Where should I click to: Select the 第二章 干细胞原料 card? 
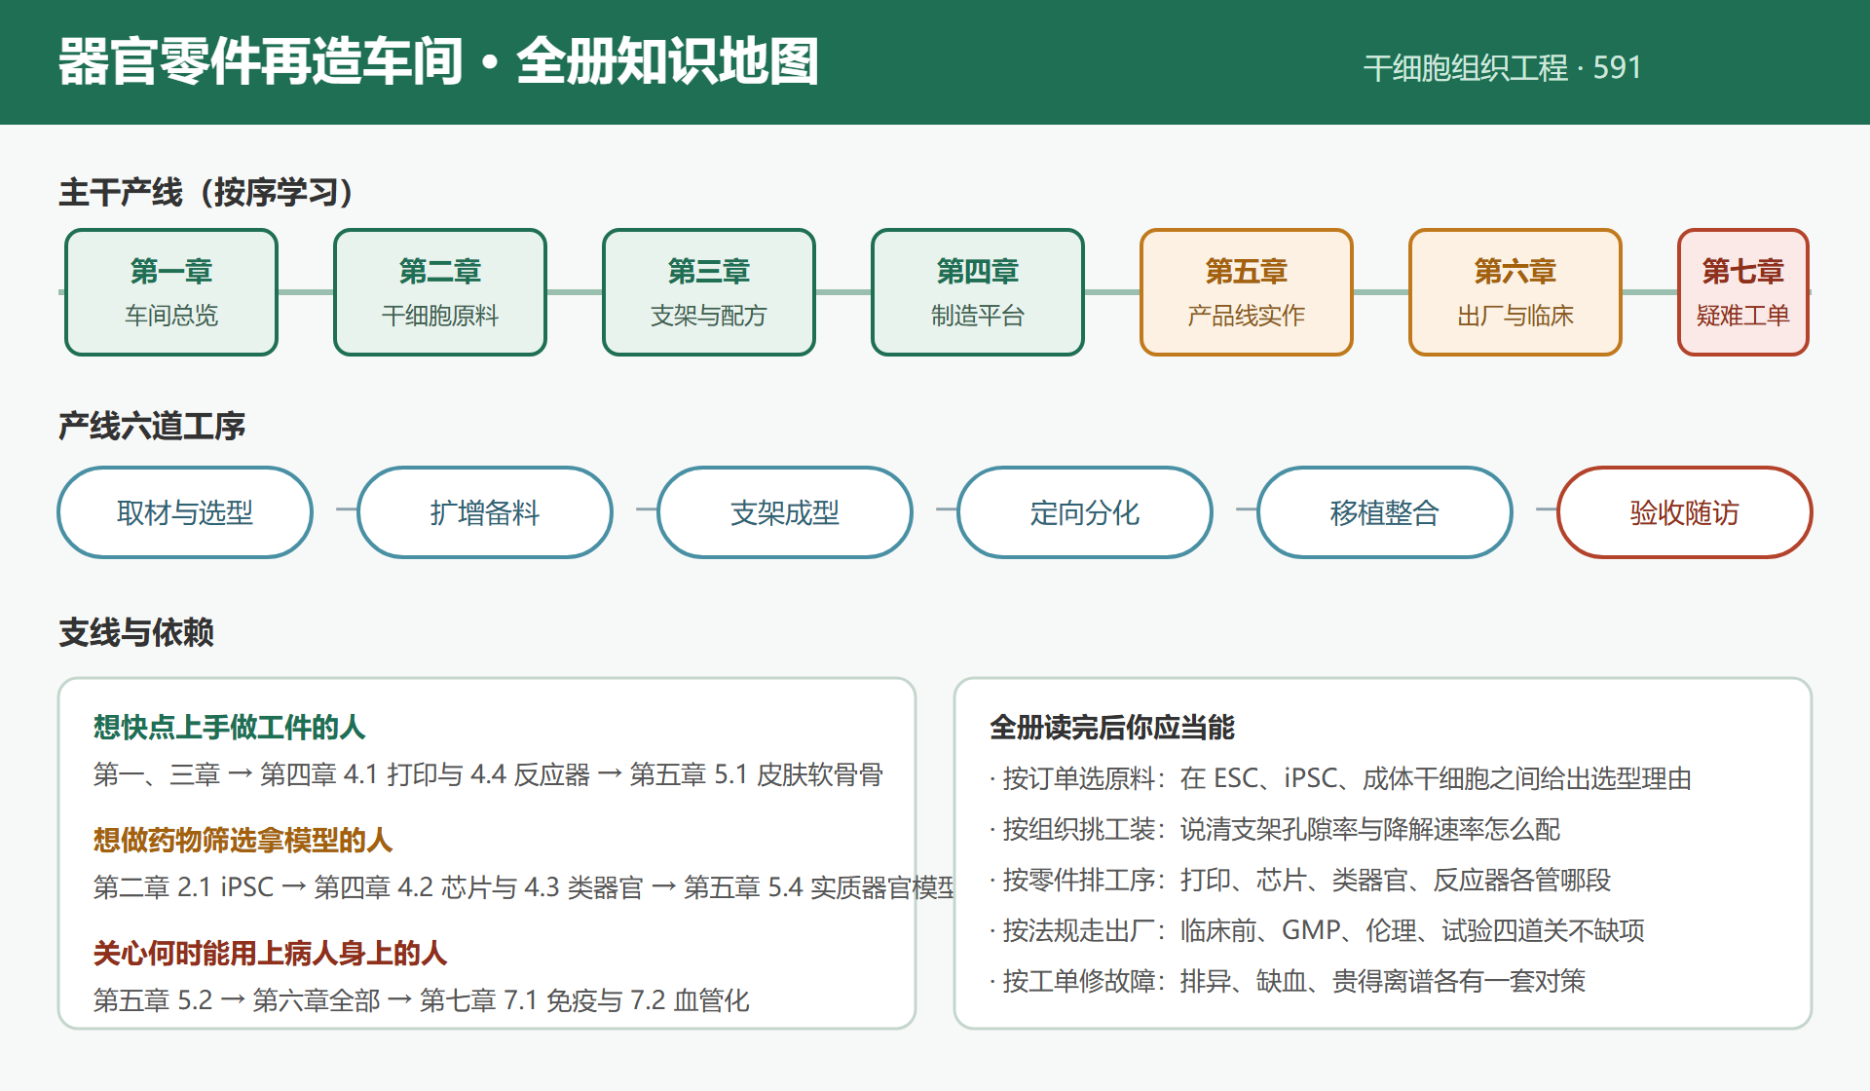[x=440, y=292]
